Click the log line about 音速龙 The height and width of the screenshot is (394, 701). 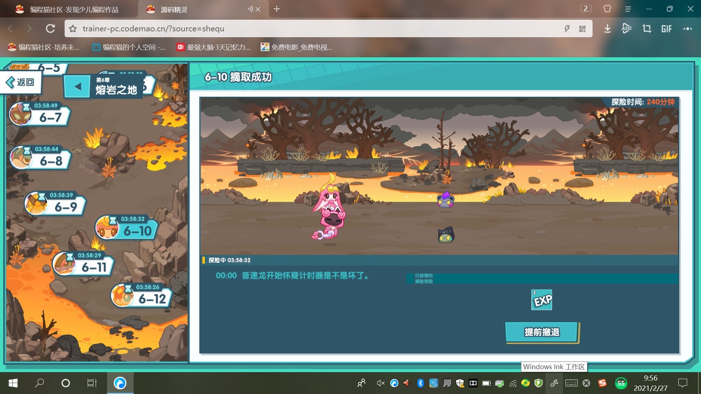point(292,276)
